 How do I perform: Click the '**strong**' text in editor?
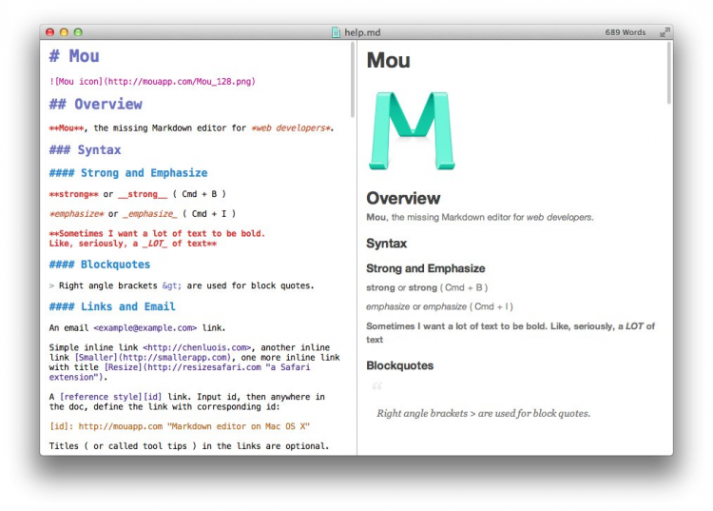(73, 194)
